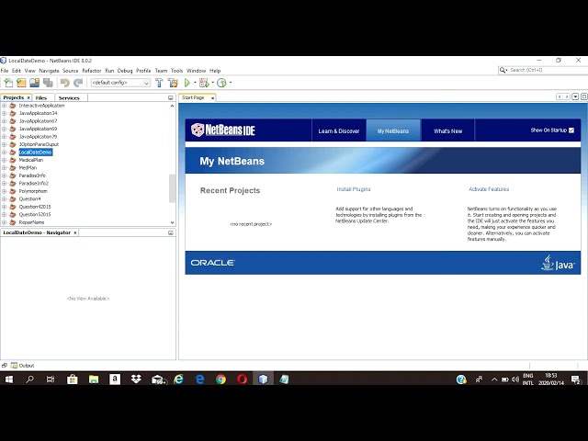
Task: Click the taskbar volume icon
Action: (x=515, y=379)
